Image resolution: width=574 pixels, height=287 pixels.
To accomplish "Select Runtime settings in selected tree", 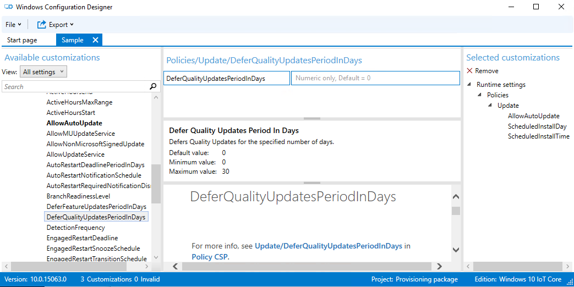I will [501, 85].
